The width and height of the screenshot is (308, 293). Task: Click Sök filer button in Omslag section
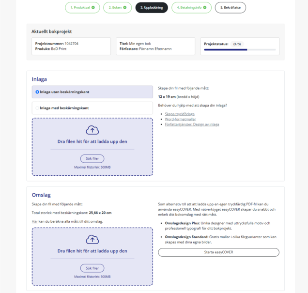[x=92, y=268]
